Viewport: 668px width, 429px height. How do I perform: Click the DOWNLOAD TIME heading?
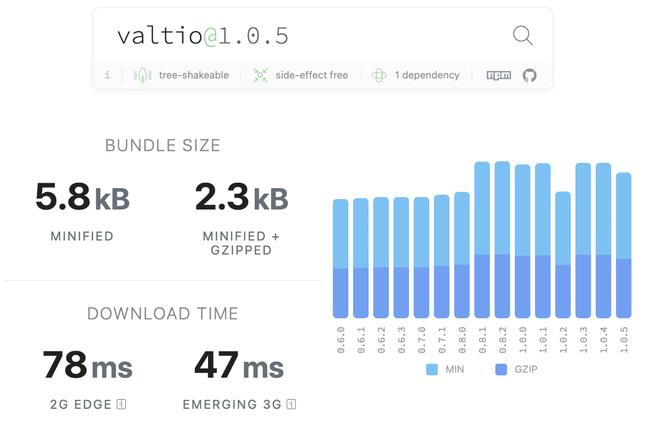coord(163,314)
